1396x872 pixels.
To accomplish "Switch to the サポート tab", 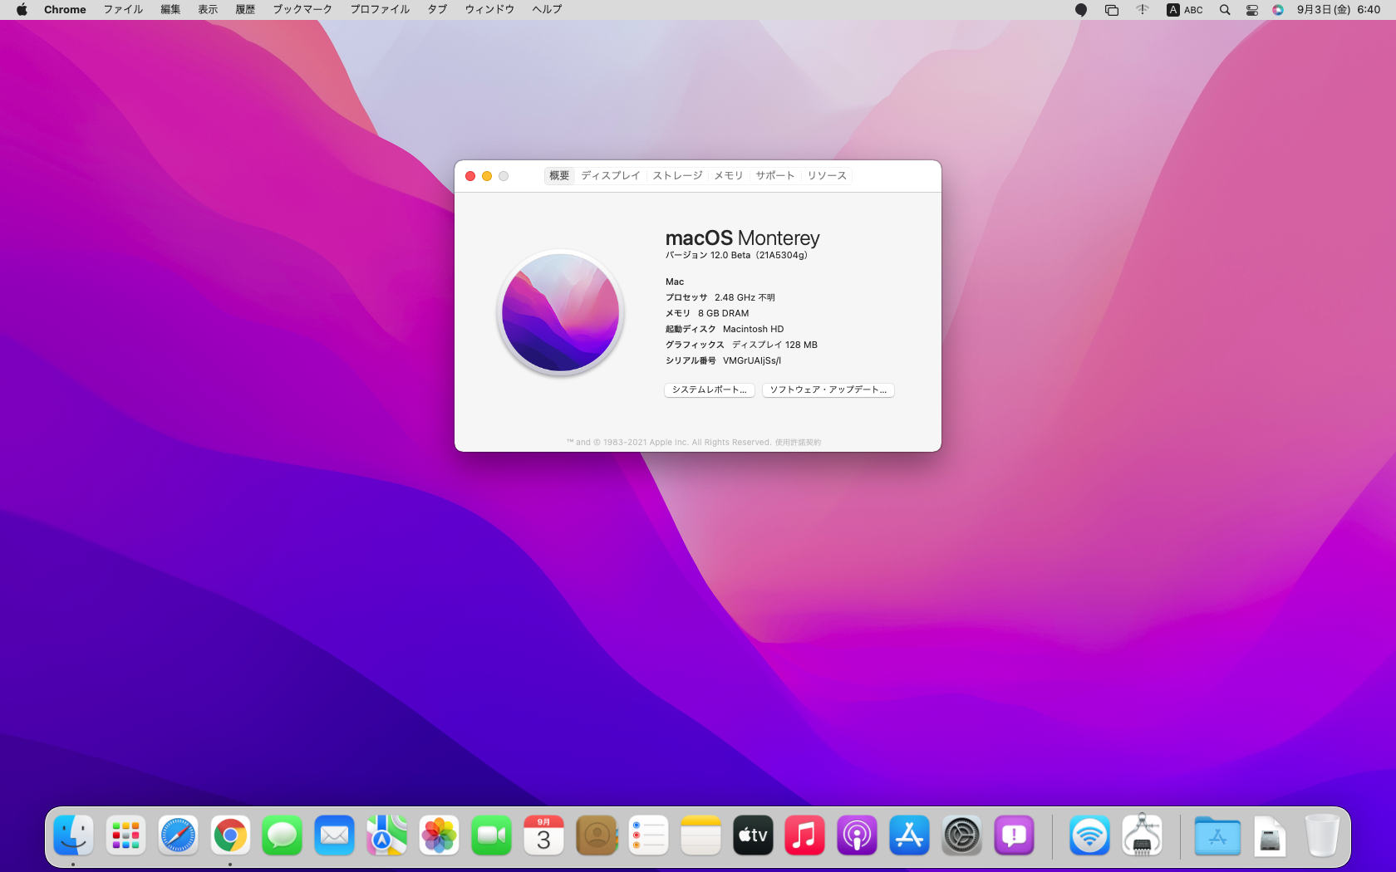I will pos(775,175).
